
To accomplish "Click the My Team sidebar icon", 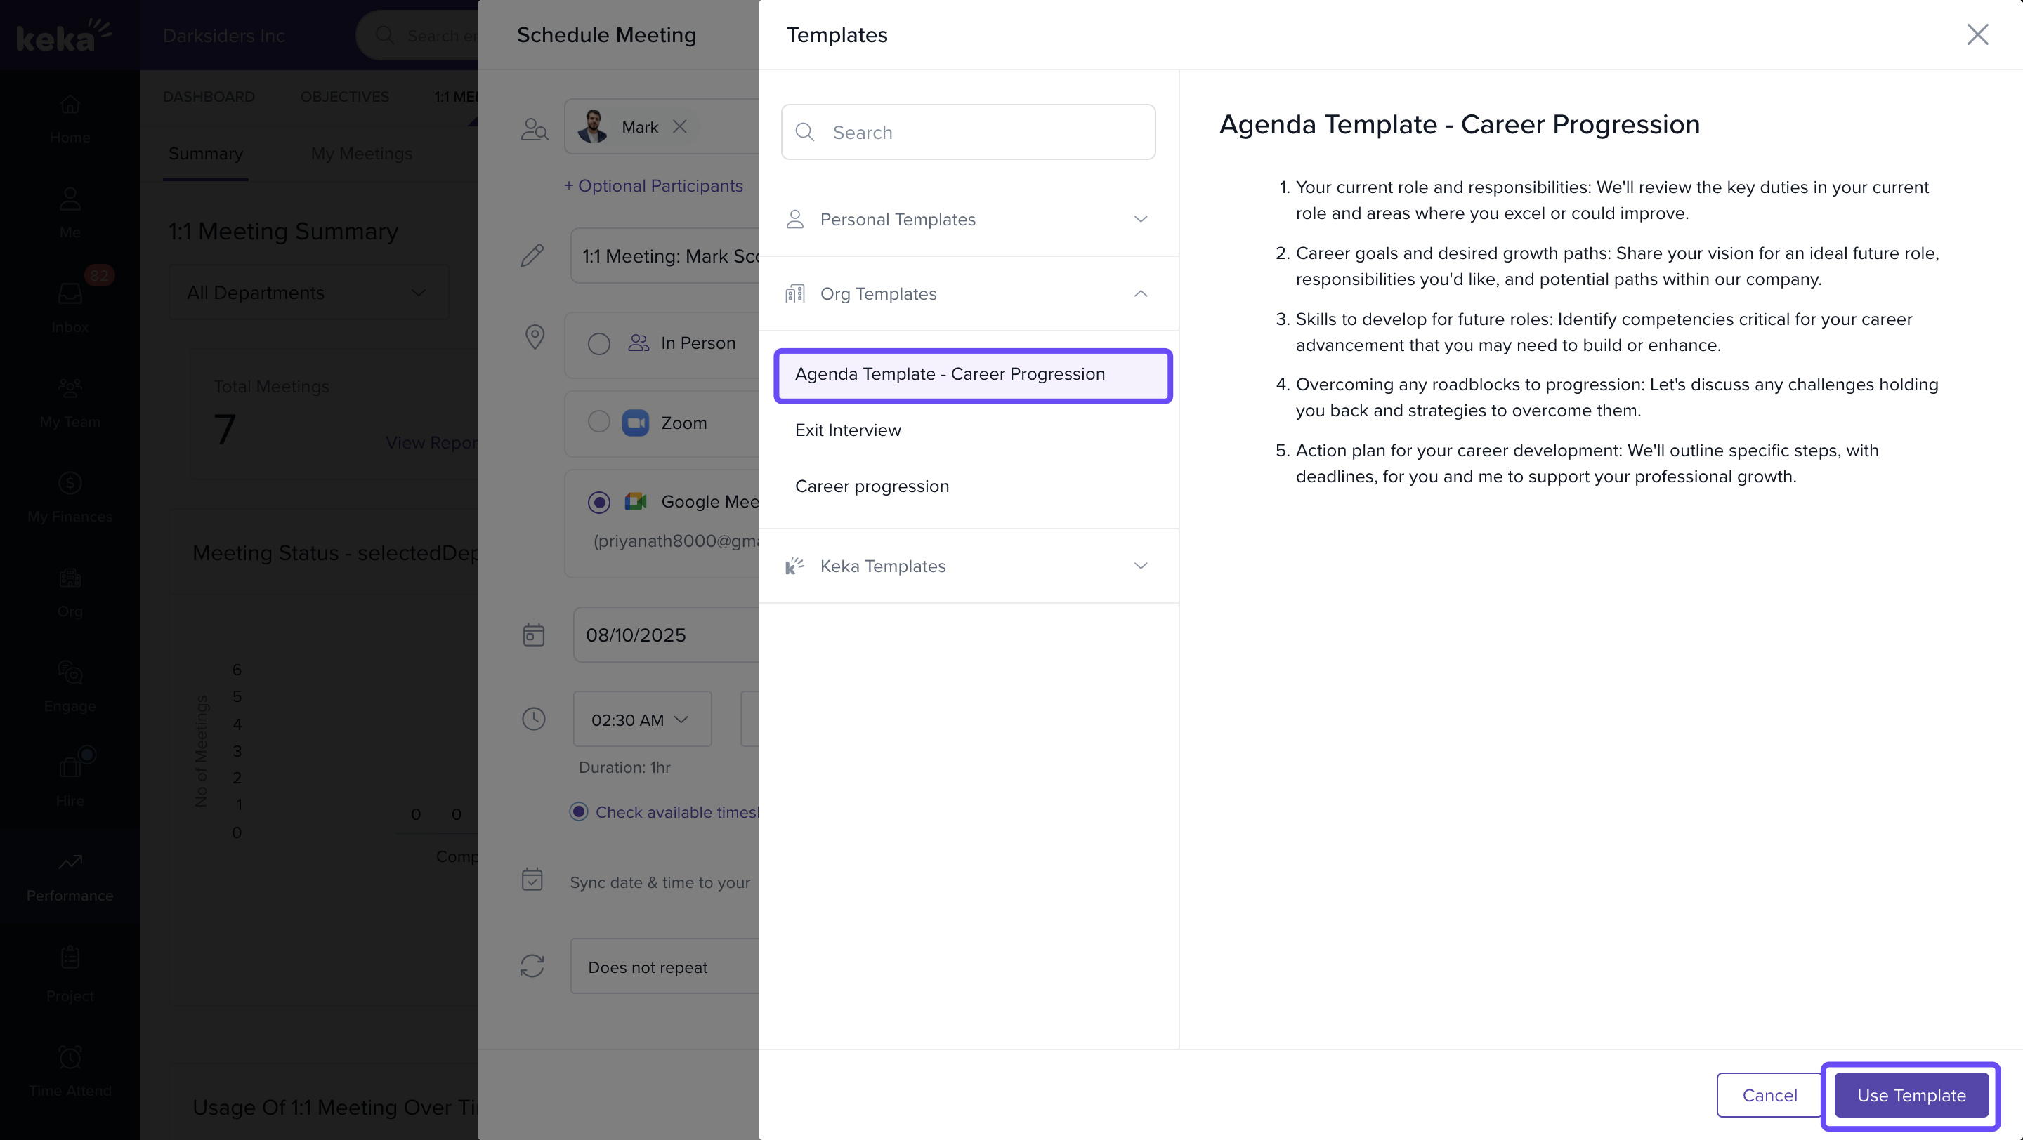I will [70, 388].
